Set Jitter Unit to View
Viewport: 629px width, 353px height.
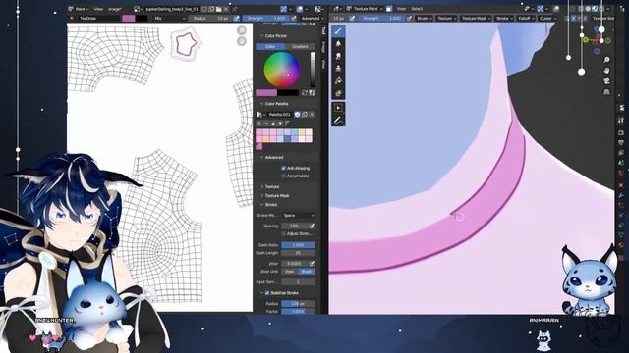point(289,272)
